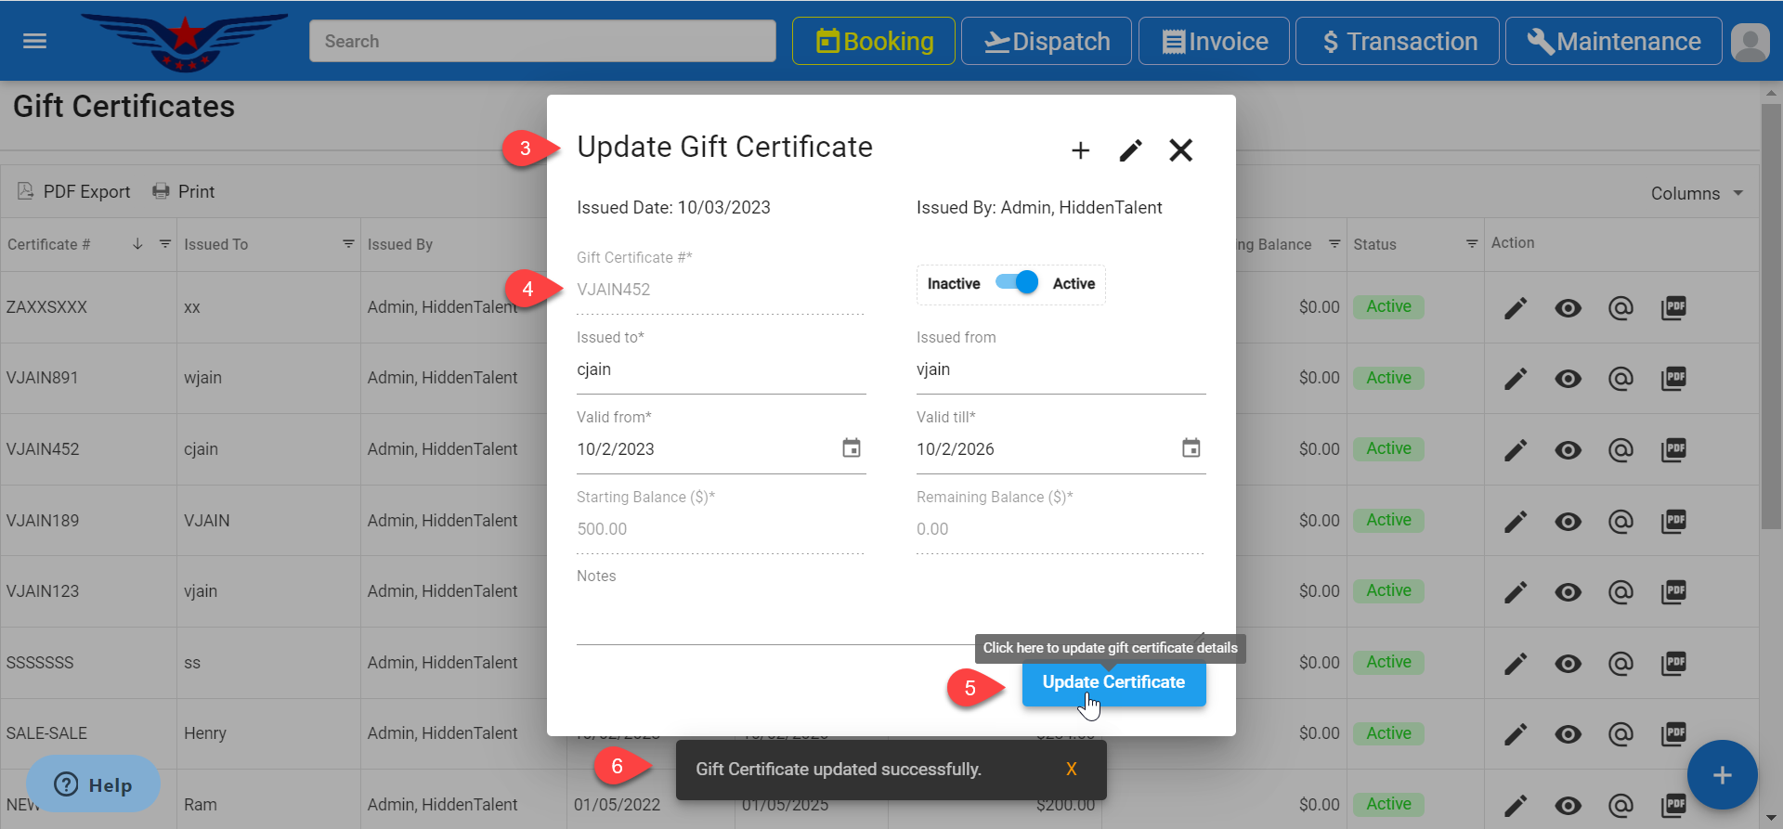View SSSSSSS certificate via eye icon

point(1568,664)
